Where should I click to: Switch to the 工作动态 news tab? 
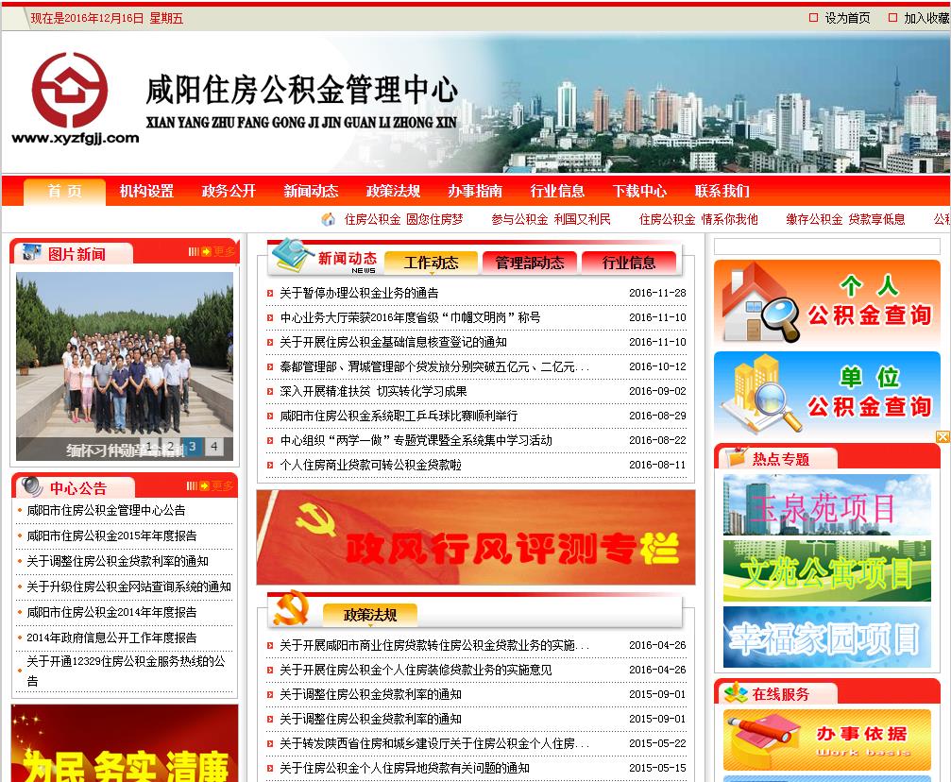(432, 263)
